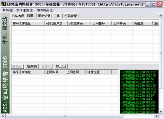Screen dimensions: 164x119
Task: Click the 头信息 column header
Action: click(x=142, y=23)
